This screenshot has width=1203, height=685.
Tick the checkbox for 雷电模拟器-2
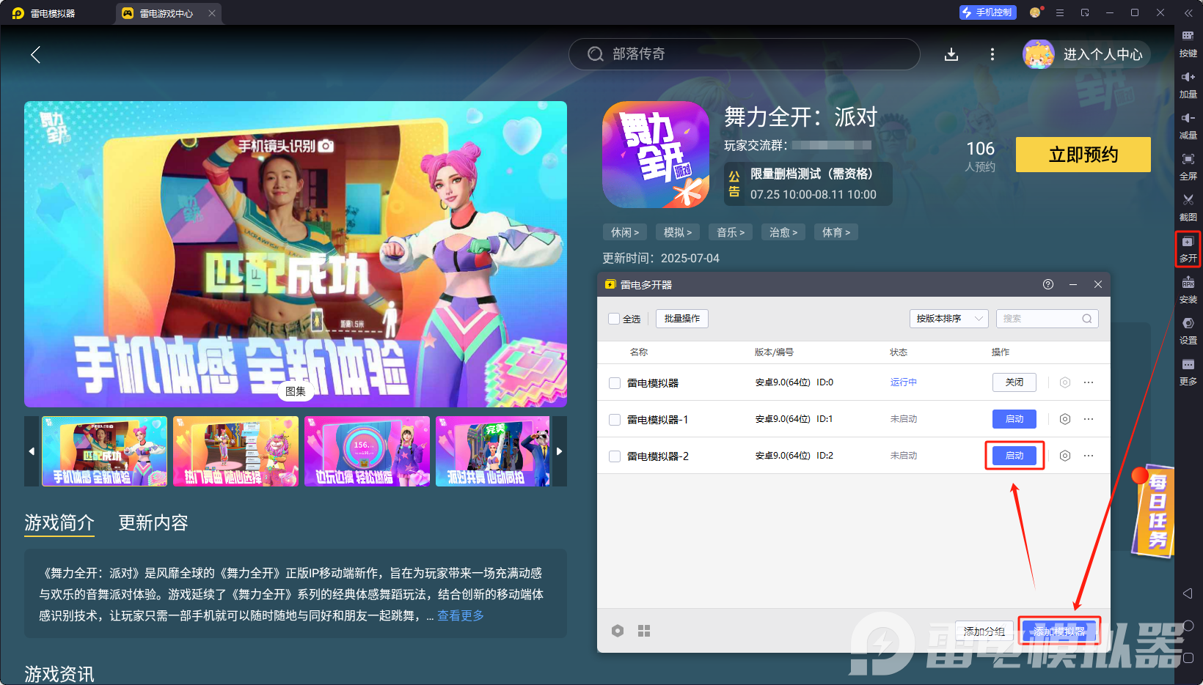click(615, 456)
